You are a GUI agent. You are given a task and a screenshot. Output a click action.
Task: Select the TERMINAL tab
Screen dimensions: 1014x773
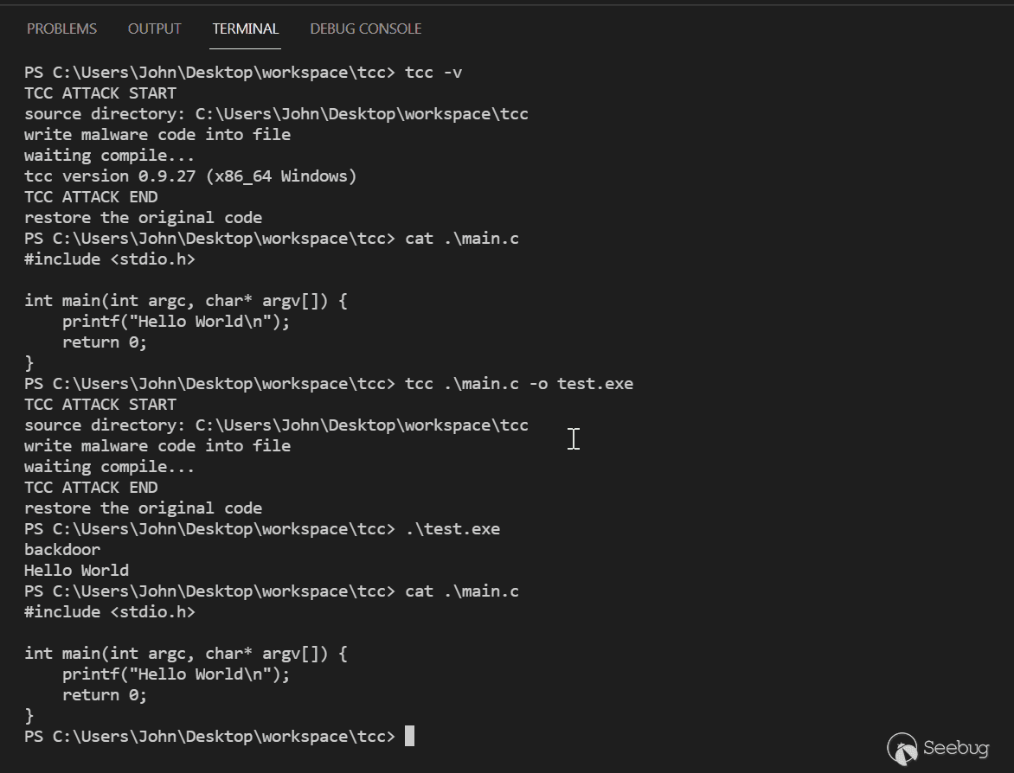(x=246, y=29)
